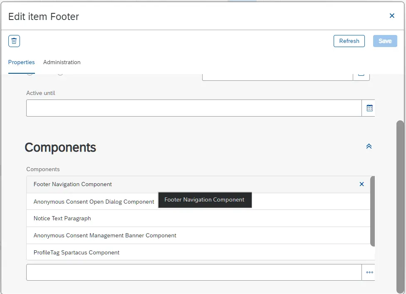Select Notice Text Paragraph row
Viewport: 406px width, 294px height.
point(198,218)
